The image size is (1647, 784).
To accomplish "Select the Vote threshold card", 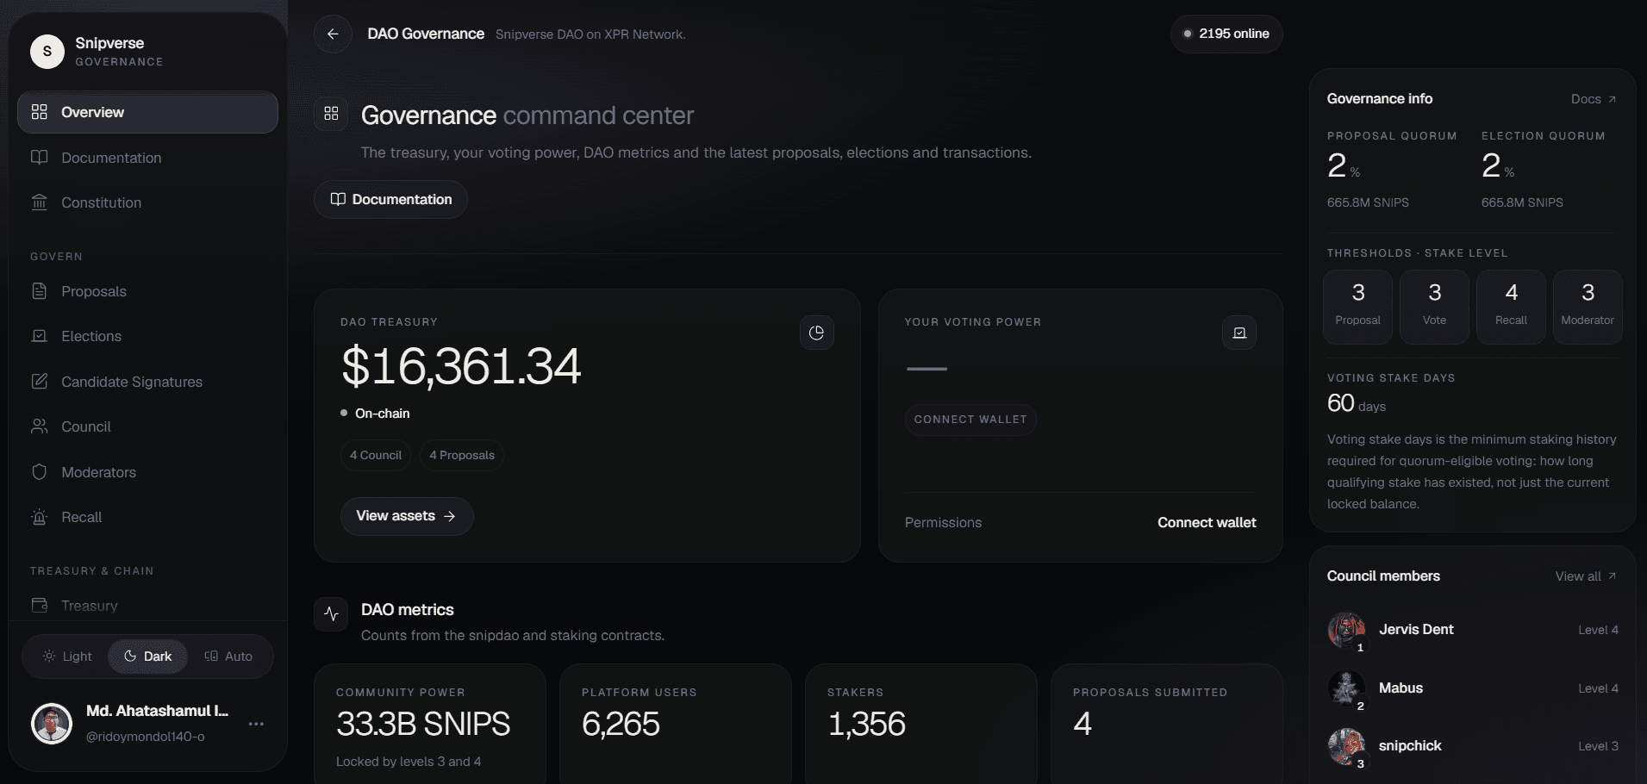I will tap(1435, 307).
